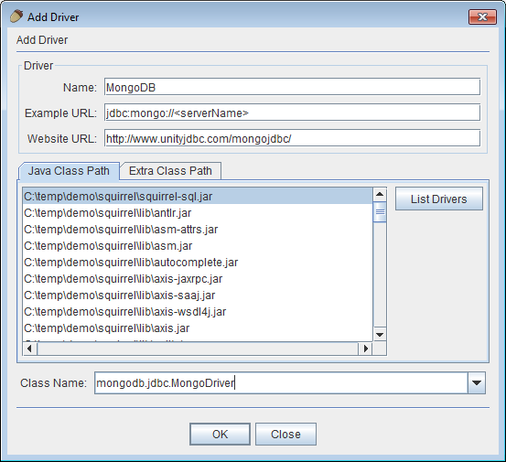Switch to the Extra Class Path tab

(170, 171)
